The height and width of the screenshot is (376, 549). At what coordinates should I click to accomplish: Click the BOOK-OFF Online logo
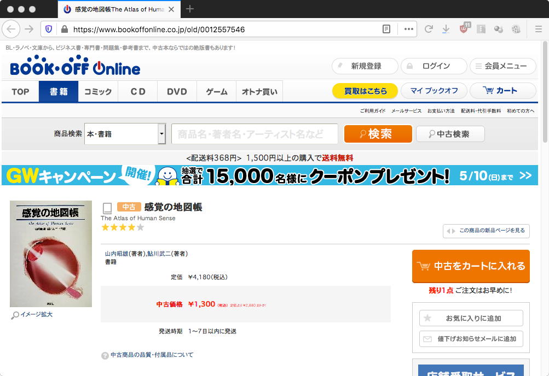[75, 66]
